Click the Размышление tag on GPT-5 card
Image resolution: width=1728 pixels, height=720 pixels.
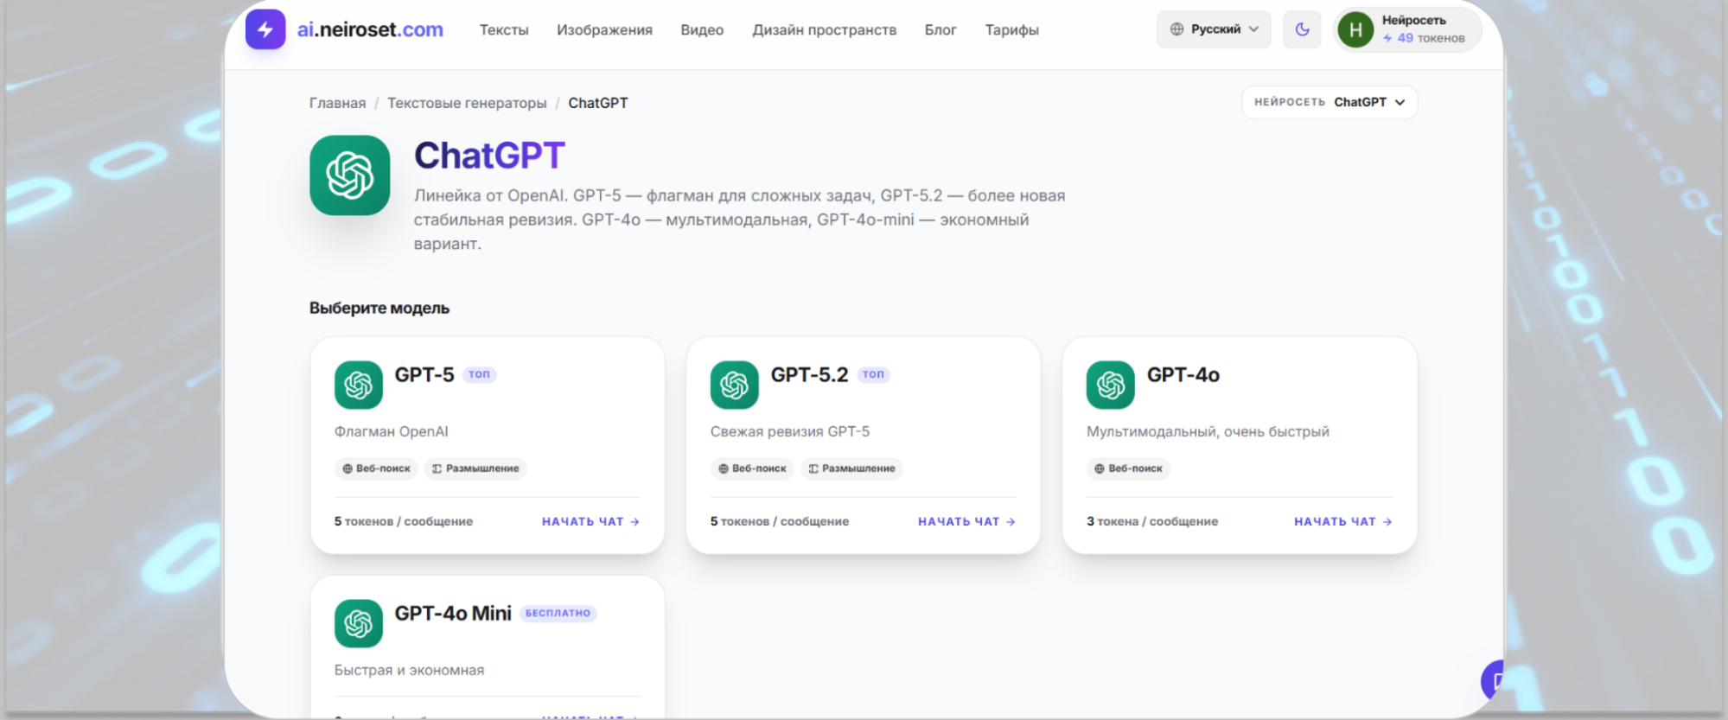(x=475, y=468)
